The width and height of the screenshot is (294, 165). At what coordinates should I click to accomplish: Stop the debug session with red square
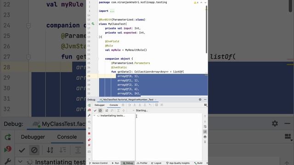89,133
